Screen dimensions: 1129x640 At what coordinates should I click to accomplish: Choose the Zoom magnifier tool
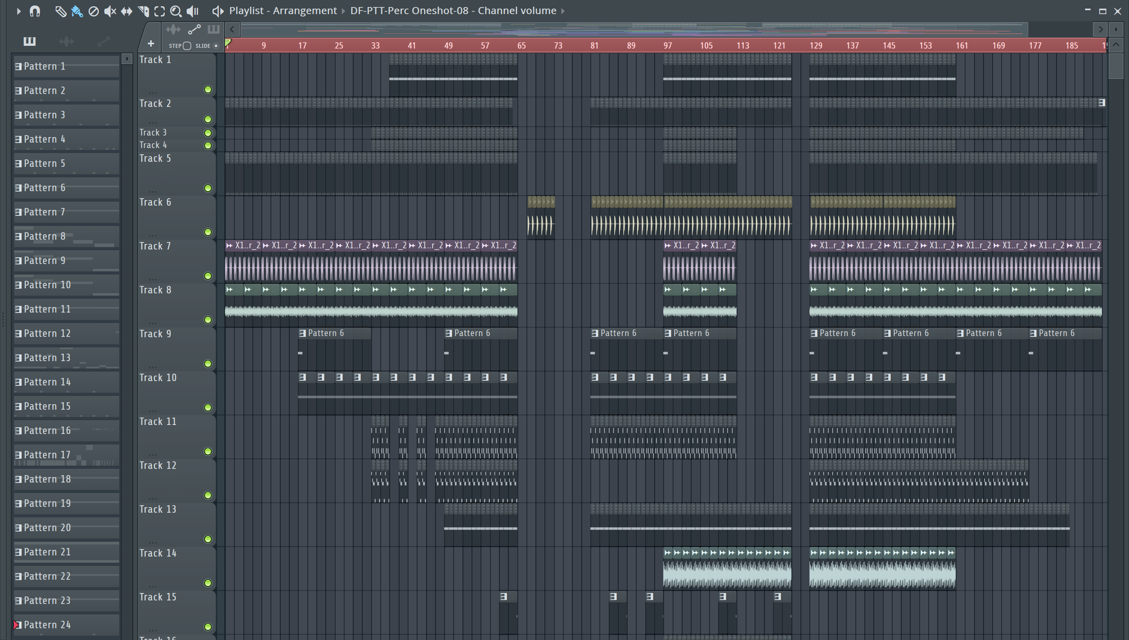point(176,11)
